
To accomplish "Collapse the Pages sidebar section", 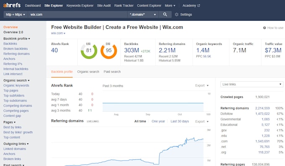I will pyautogui.click(x=10, y=122).
